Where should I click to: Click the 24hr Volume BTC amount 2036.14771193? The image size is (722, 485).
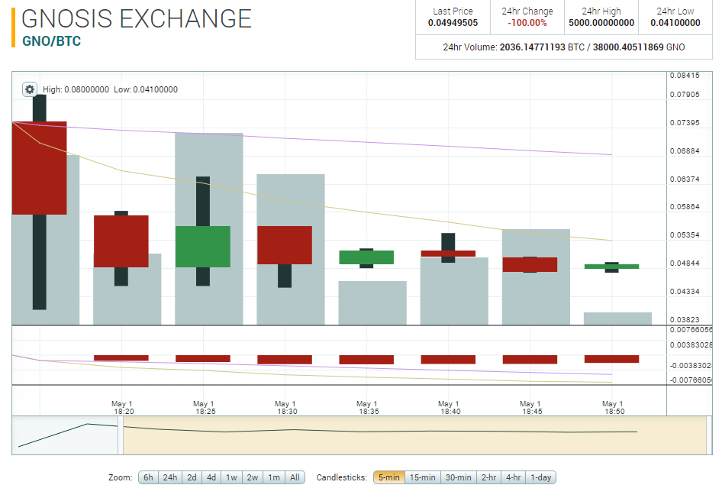point(532,47)
